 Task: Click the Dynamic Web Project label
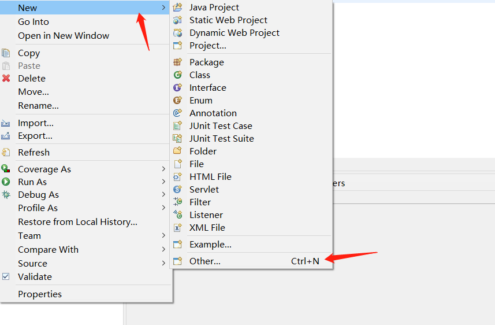coord(235,33)
